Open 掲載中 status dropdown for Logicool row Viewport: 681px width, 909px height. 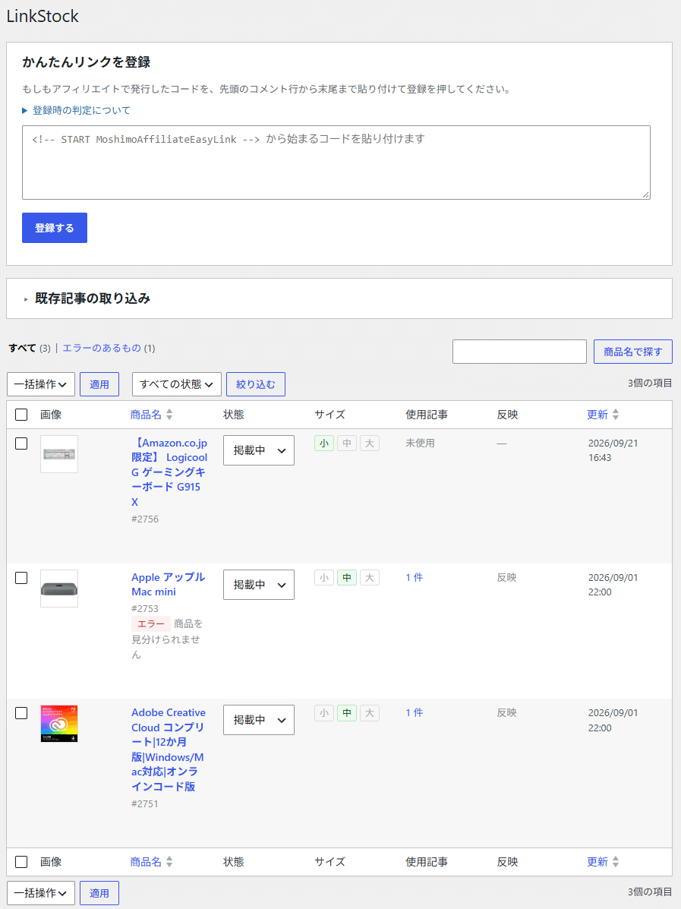coord(258,450)
